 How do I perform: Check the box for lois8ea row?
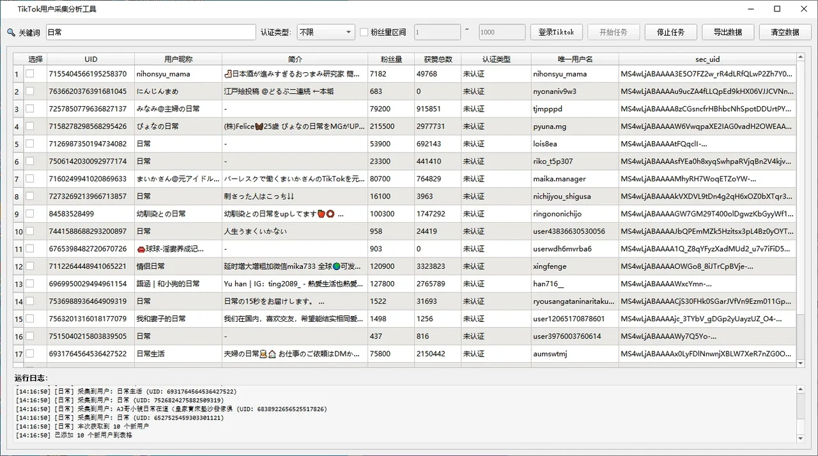point(29,144)
